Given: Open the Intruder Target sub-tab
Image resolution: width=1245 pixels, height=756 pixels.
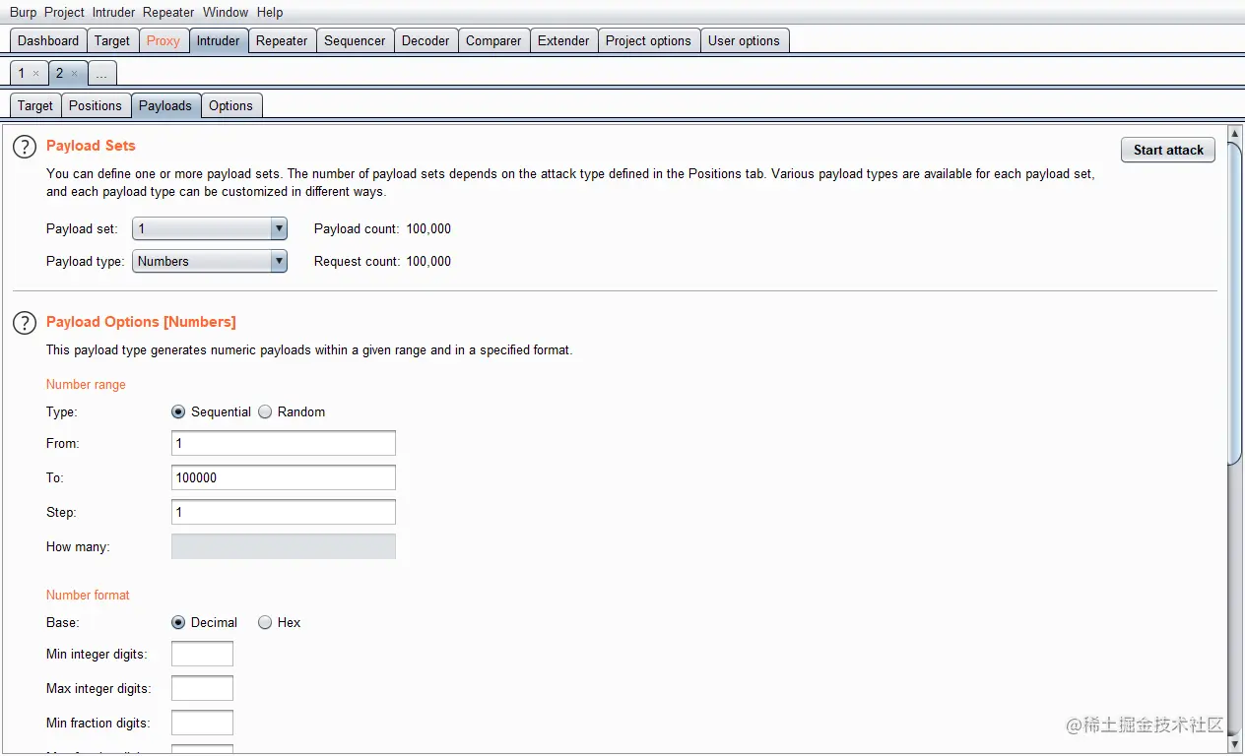Looking at the screenshot, I should [35, 106].
